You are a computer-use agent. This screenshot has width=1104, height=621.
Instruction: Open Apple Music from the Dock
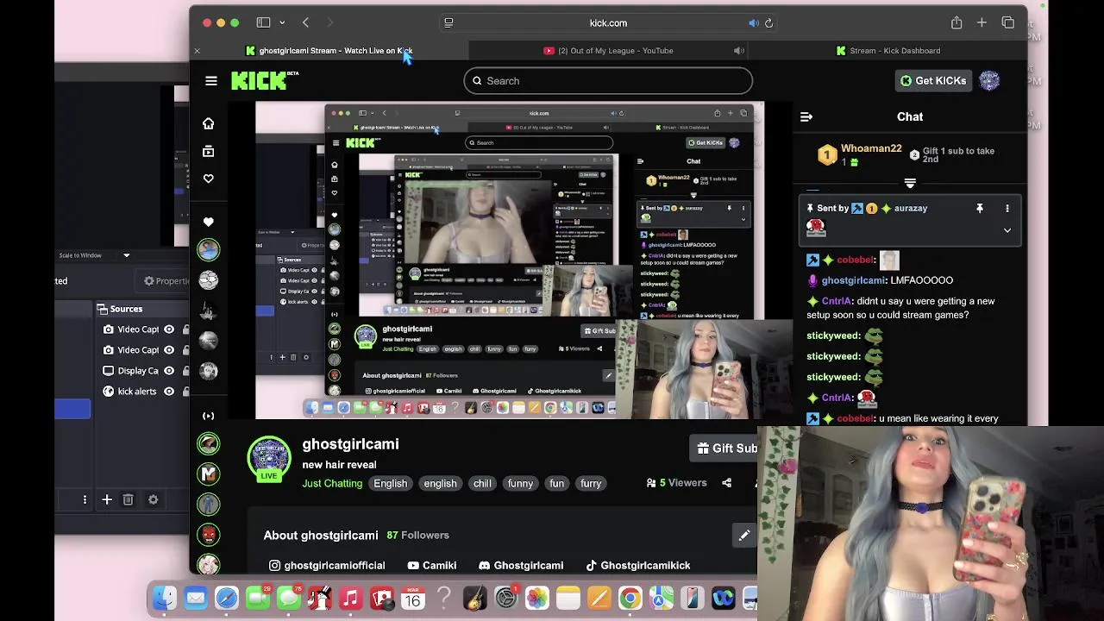coord(350,598)
